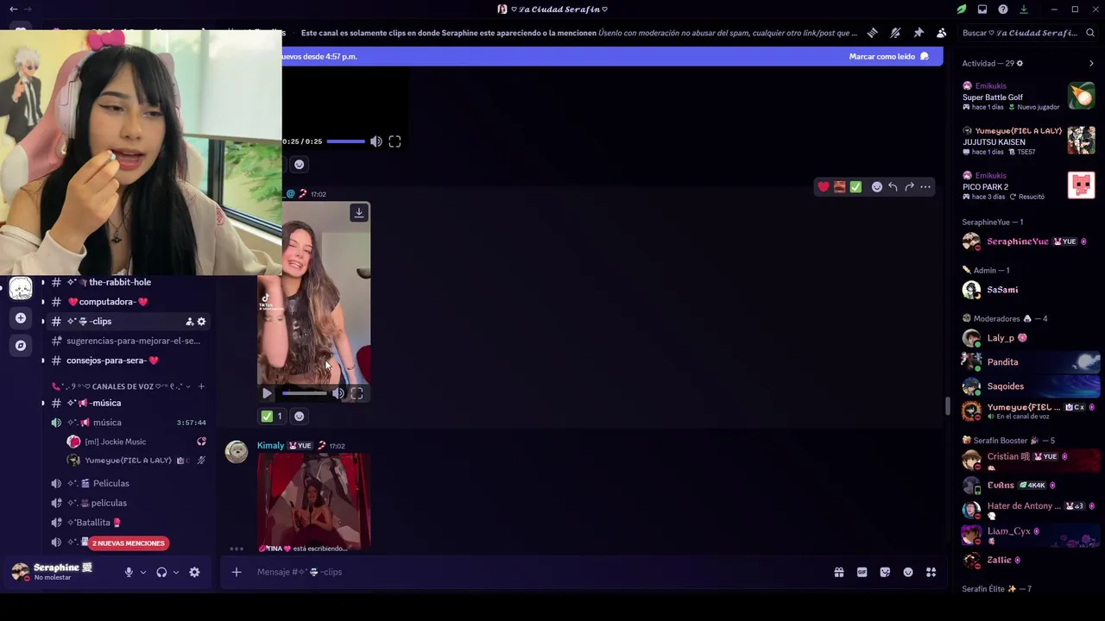
Task: Jump to 2 NUEVAS MENCIONES
Action: pos(128,543)
